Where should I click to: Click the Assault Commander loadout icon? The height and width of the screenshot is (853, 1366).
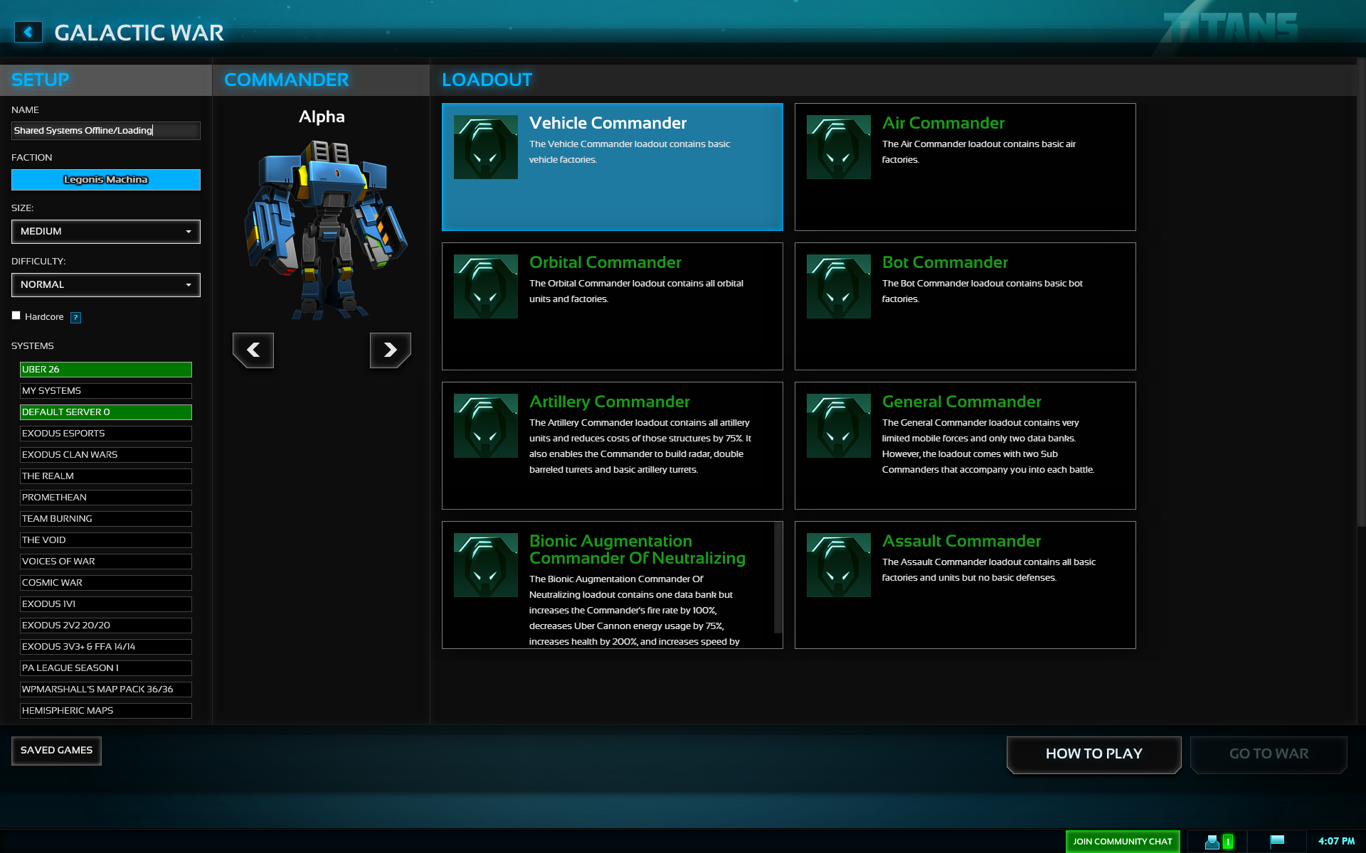point(838,565)
